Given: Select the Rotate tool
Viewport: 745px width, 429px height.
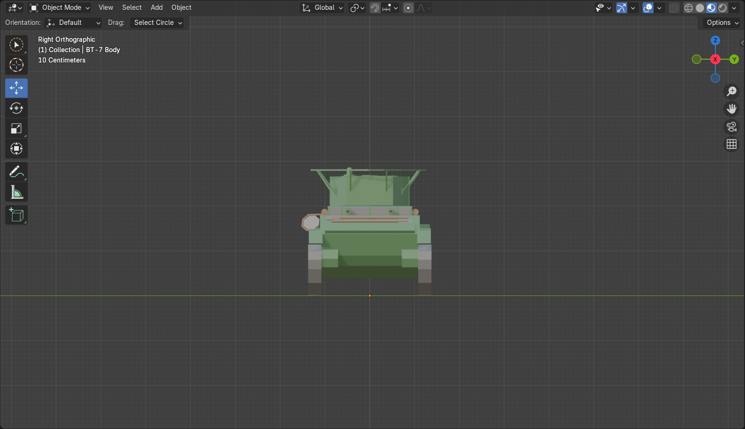Looking at the screenshot, I should (x=16, y=108).
